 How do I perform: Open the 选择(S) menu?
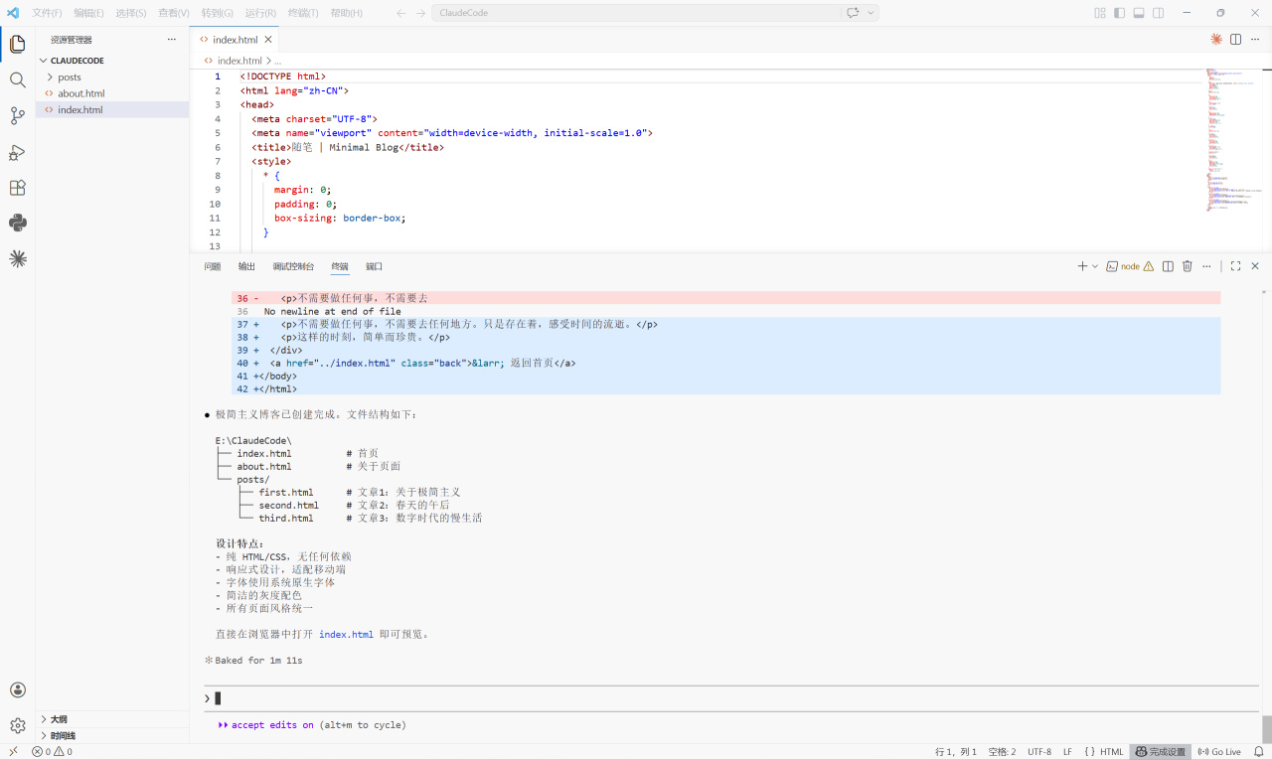pyautogui.click(x=131, y=13)
